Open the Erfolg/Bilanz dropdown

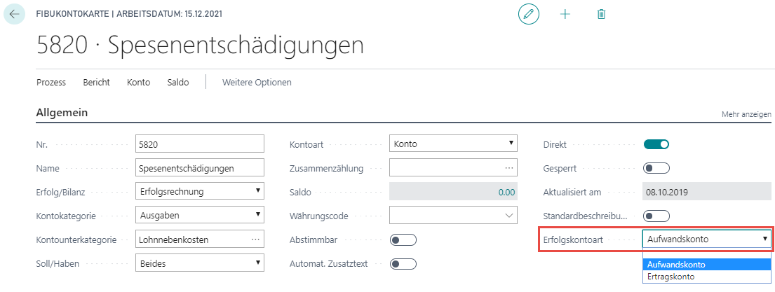click(x=200, y=191)
